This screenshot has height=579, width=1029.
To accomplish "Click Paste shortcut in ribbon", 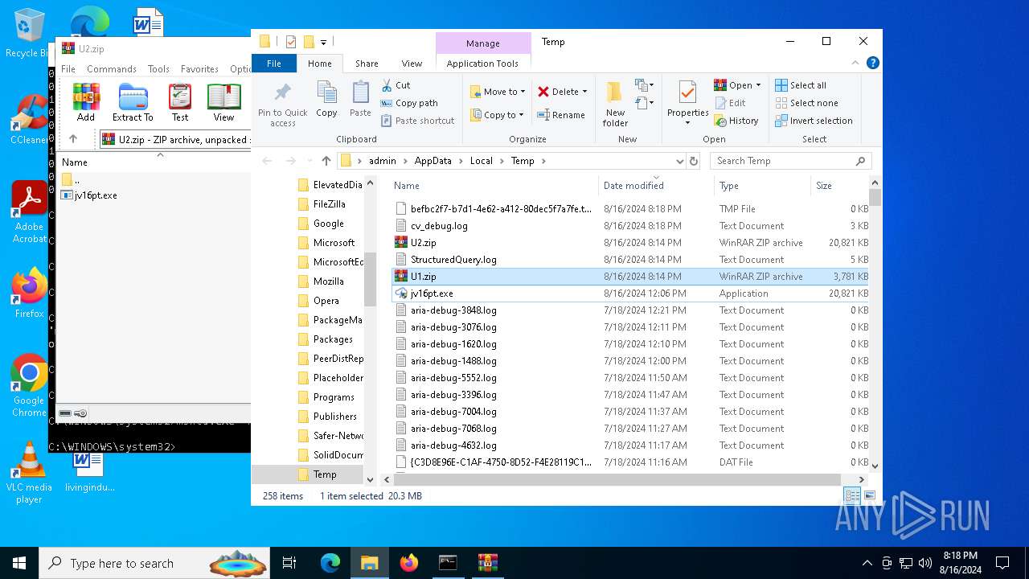I will click(417, 121).
